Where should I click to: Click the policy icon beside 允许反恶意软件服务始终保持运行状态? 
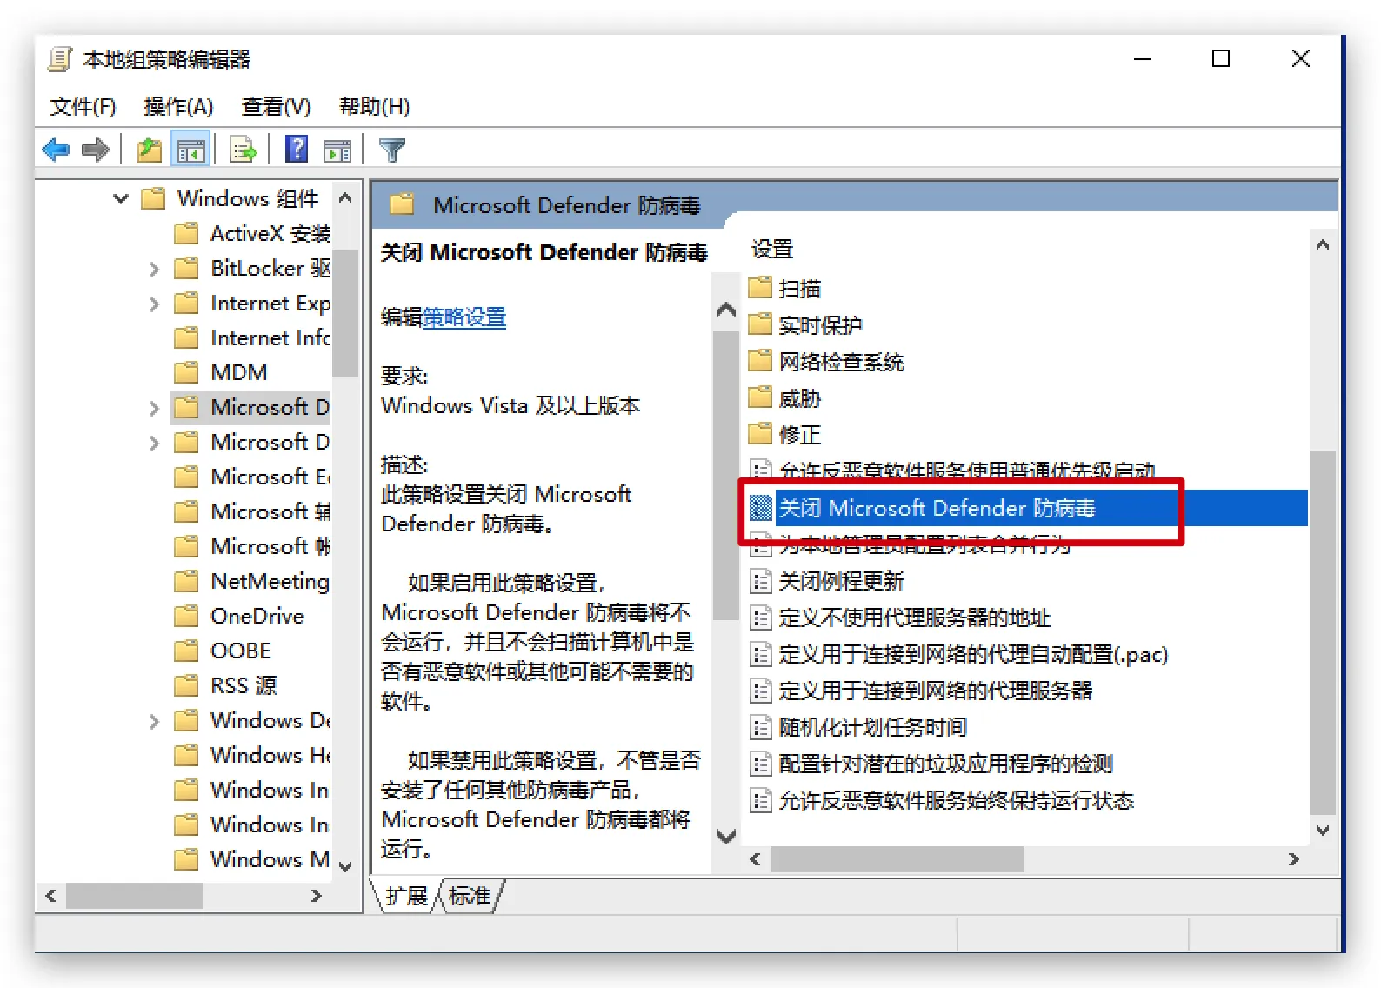click(761, 800)
